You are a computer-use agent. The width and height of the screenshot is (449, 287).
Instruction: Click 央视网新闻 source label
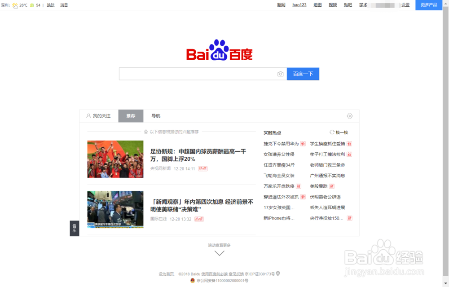point(160,168)
